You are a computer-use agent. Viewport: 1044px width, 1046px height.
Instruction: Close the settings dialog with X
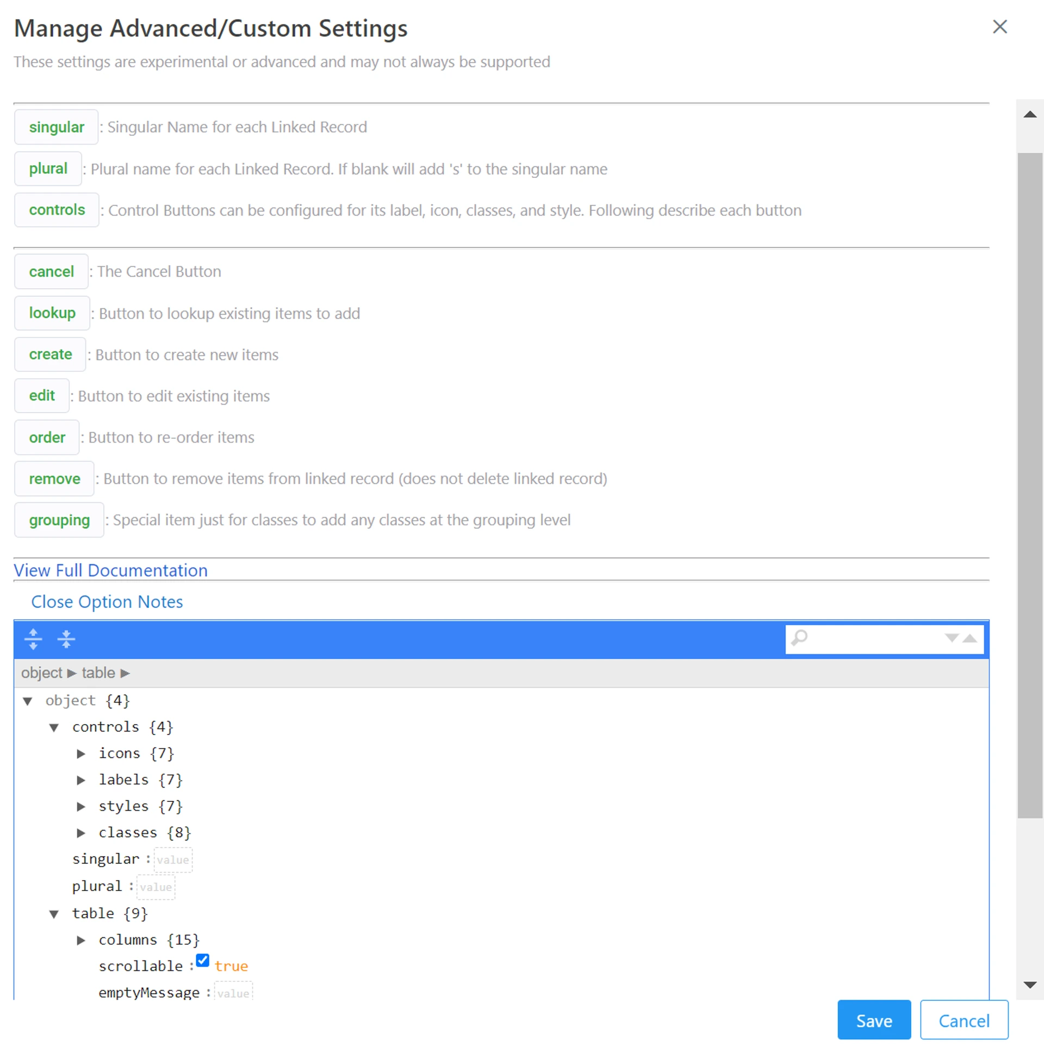click(x=999, y=27)
